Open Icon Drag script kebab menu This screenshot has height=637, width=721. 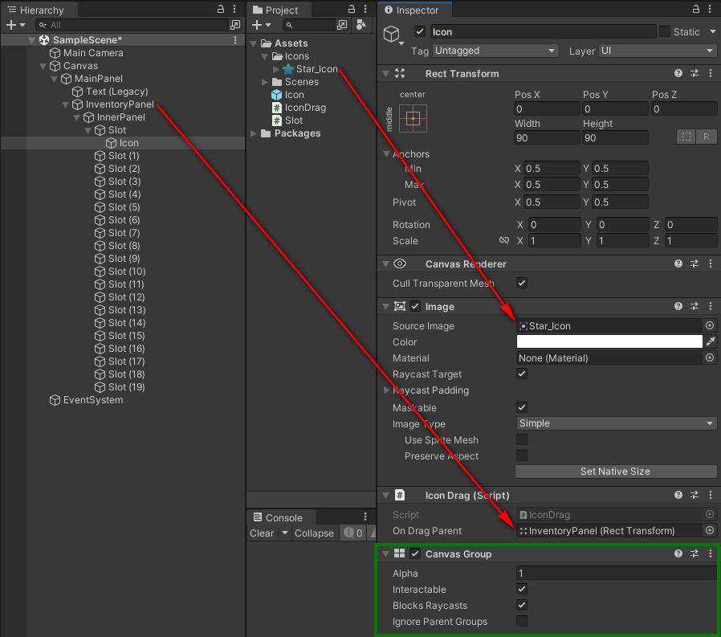711,495
